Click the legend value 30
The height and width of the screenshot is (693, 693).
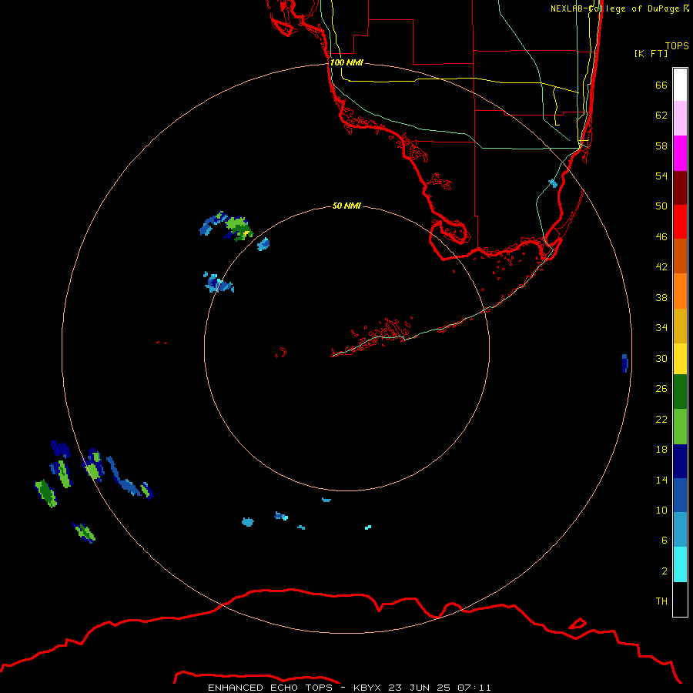tap(661, 358)
